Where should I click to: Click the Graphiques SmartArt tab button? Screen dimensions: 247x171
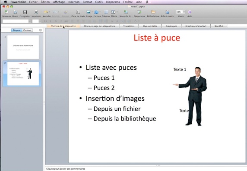click(x=196, y=26)
